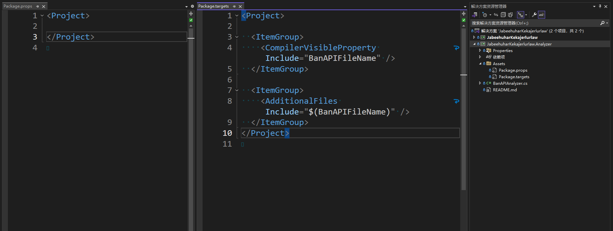Collapse the Assets folder node

(480, 64)
